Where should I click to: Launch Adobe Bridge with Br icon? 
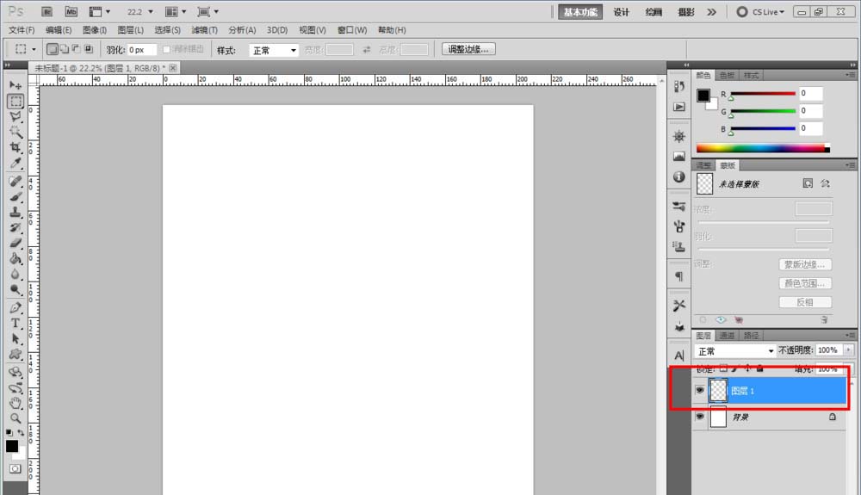(46, 11)
